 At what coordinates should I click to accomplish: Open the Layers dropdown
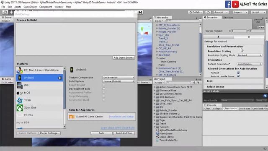(240, 12)
